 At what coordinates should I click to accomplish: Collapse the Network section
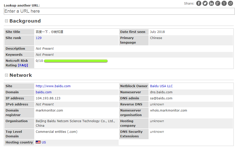pos(7,75)
